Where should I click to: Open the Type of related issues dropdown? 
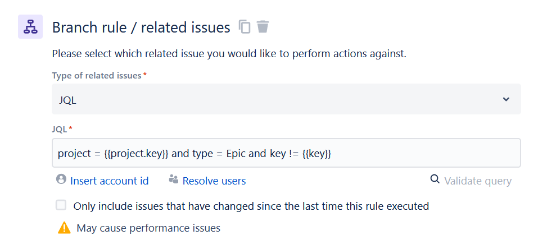point(286,99)
